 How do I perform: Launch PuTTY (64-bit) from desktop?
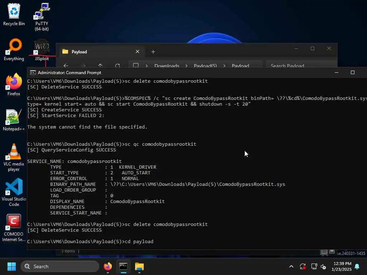click(42, 17)
